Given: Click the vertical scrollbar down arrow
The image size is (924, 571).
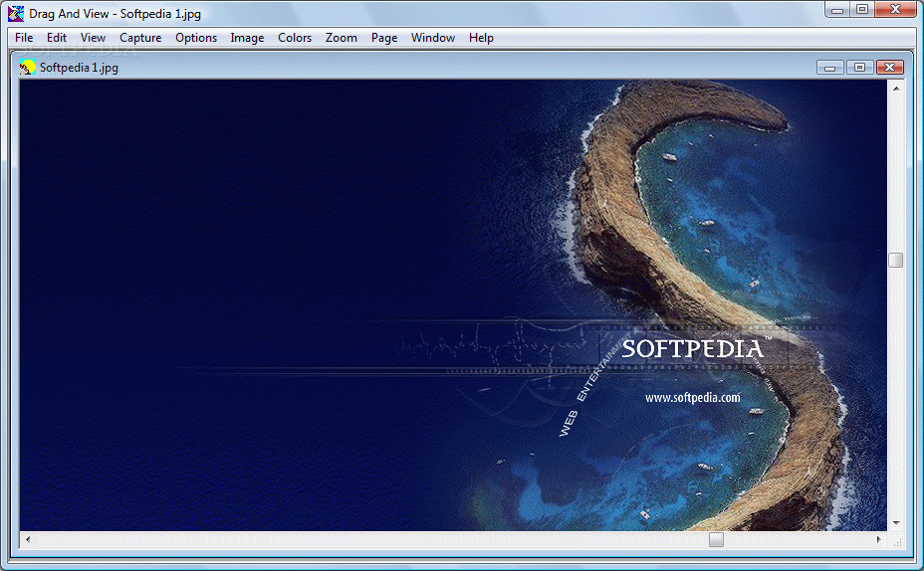Looking at the screenshot, I should click(x=896, y=522).
